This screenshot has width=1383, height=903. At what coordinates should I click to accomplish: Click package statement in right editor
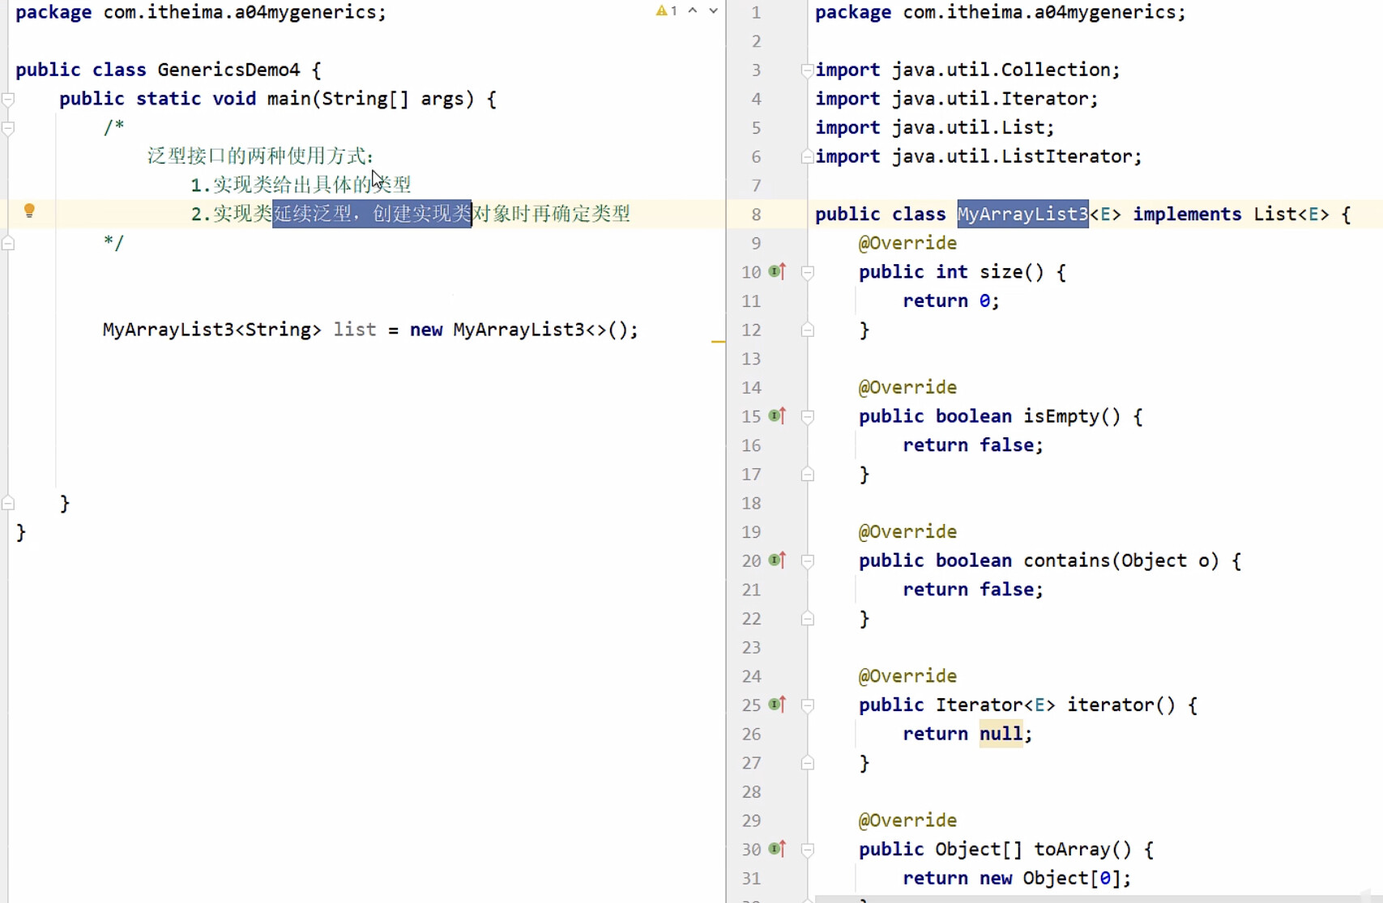1001,12
